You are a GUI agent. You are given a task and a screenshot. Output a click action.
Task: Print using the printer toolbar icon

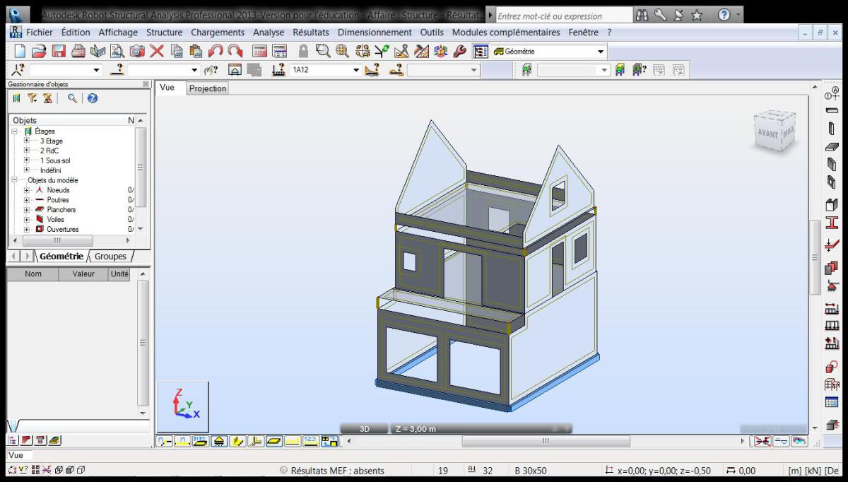[78, 51]
